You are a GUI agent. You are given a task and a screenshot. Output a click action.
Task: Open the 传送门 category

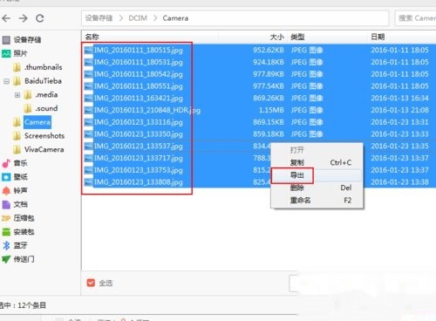pos(18,259)
